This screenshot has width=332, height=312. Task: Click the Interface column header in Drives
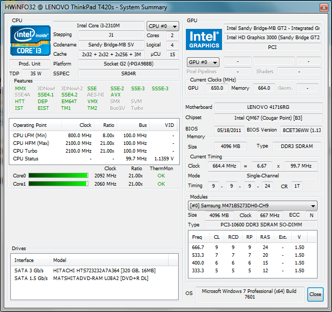point(30,260)
